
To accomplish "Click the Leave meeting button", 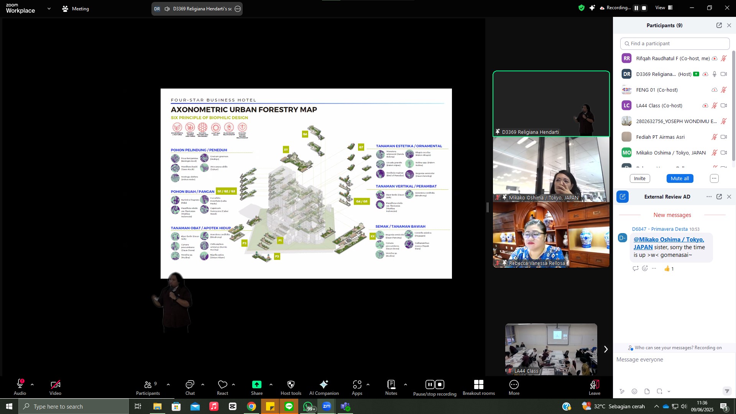I will pos(595,387).
